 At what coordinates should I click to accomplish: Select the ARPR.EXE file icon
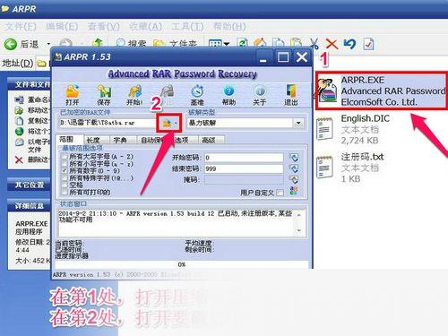coord(327,90)
